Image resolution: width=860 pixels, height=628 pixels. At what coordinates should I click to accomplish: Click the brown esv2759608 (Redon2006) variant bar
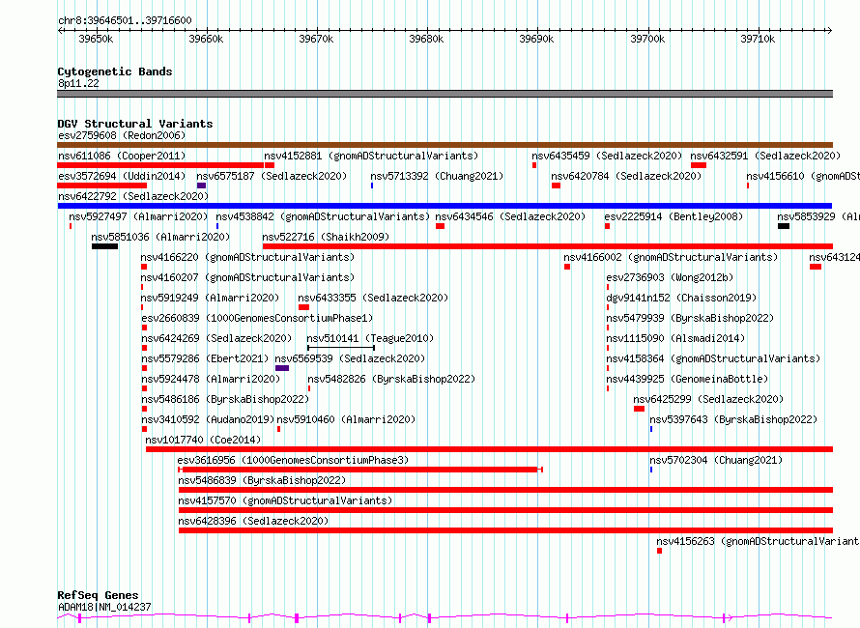(444, 145)
